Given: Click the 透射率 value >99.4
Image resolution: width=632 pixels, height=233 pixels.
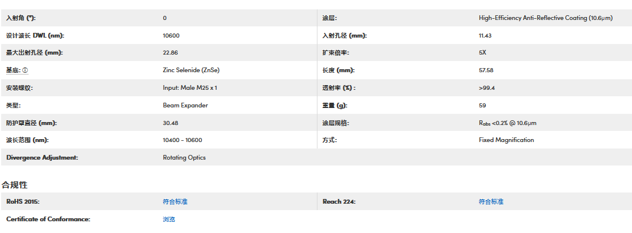Looking at the screenshot, I should pyautogui.click(x=487, y=88).
